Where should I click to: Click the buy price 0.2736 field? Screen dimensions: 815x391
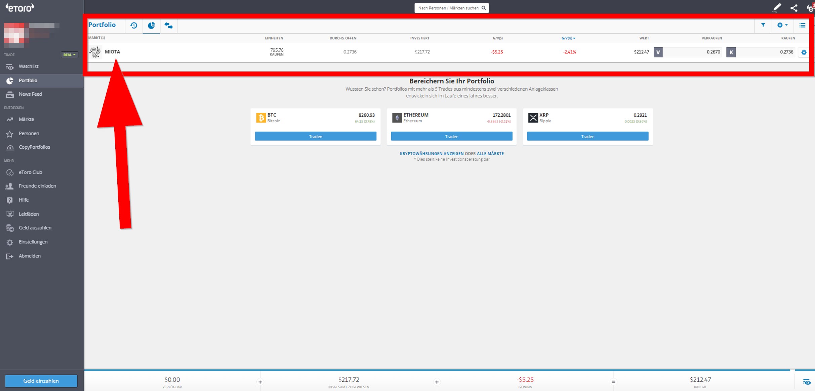[765, 52]
